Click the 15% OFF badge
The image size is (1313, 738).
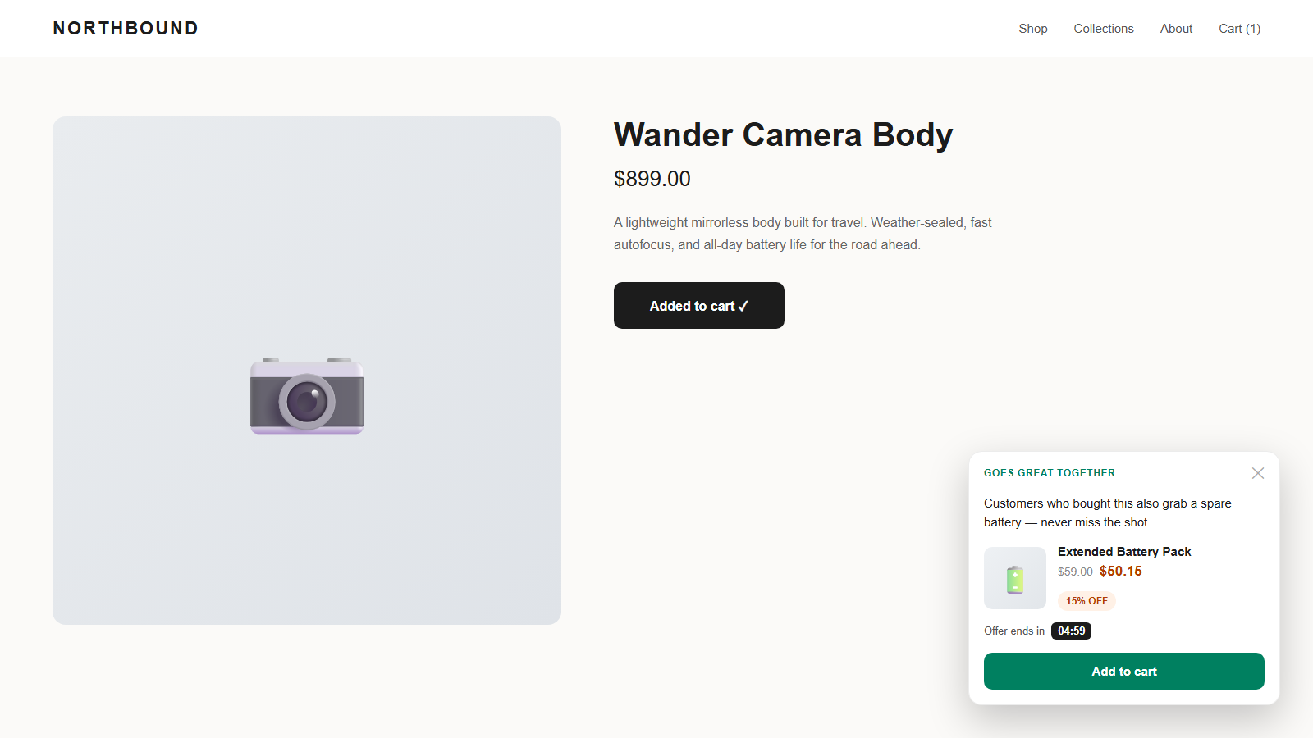pyautogui.click(x=1087, y=601)
